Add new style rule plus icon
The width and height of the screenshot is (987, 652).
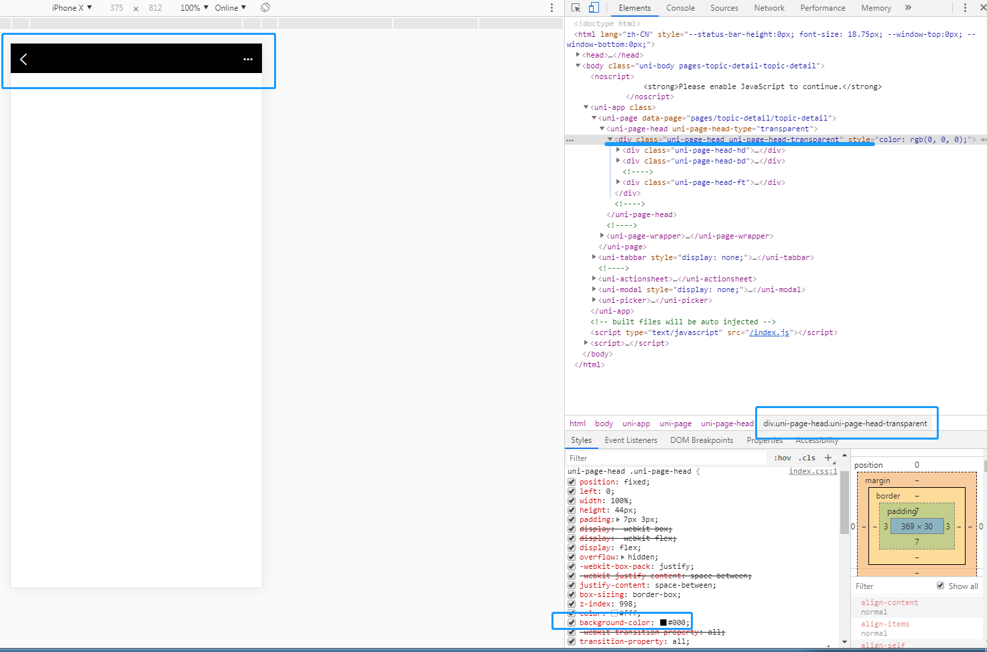click(828, 458)
